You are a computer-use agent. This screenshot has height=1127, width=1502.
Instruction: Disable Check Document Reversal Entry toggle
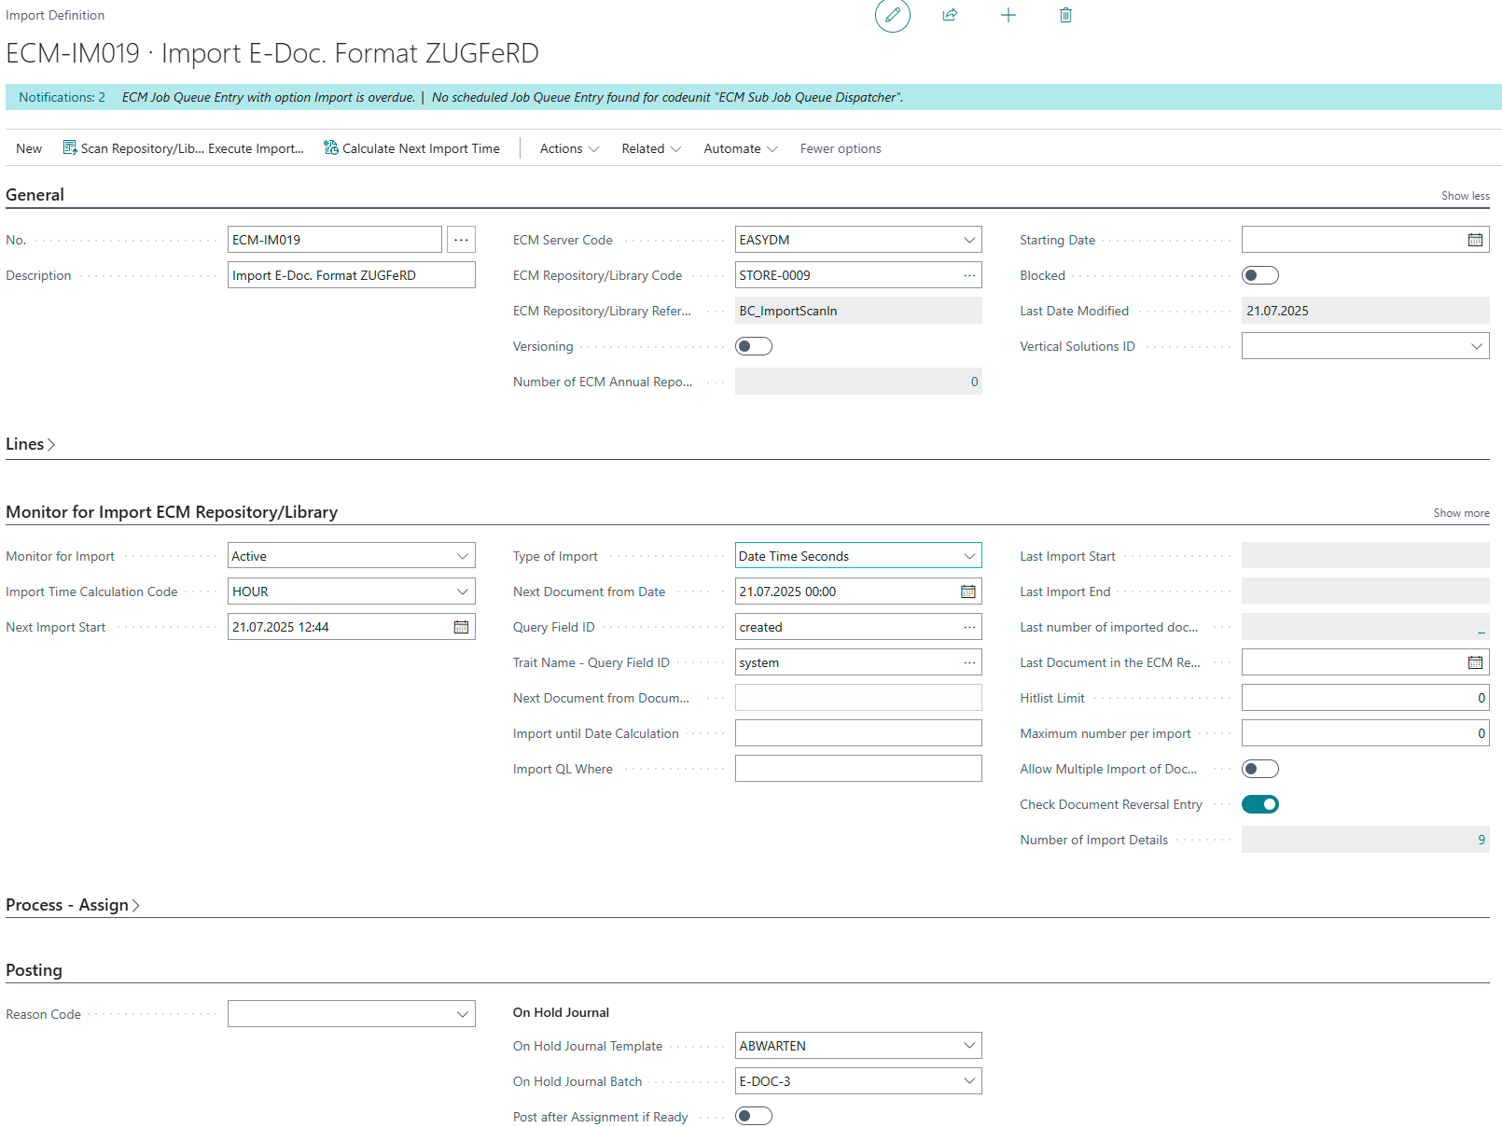click(1259, 804)
